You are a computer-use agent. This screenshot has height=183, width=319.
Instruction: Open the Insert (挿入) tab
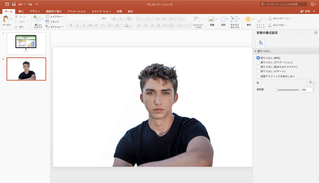pyautogui.click(x=21, y=12)
